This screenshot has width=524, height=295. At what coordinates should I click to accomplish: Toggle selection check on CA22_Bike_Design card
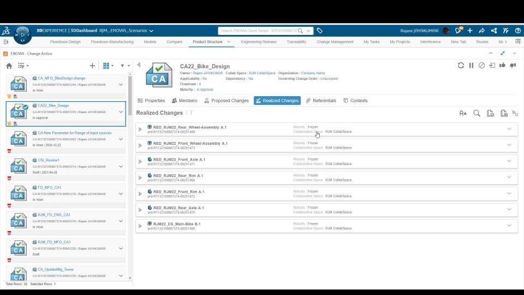coord(26,108)
